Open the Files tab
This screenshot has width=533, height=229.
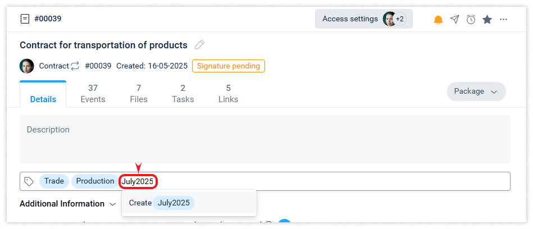[138, 93]
